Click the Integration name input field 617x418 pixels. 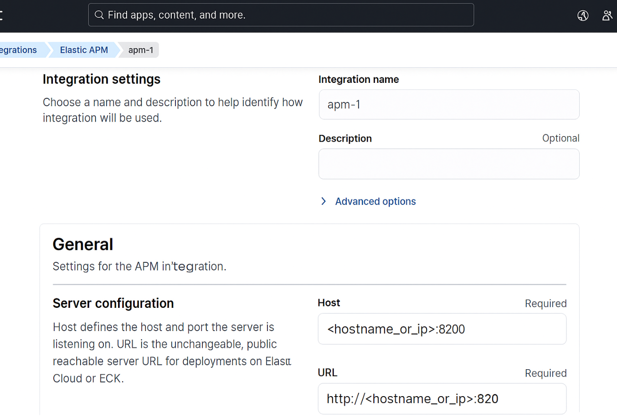click(449, 105)
